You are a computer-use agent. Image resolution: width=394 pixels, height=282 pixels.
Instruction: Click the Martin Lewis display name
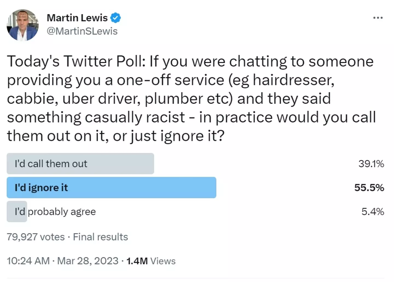[x=77, y=18]
